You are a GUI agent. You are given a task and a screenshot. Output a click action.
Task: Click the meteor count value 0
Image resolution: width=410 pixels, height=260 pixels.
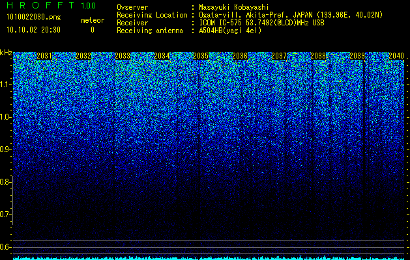[93, 31]
